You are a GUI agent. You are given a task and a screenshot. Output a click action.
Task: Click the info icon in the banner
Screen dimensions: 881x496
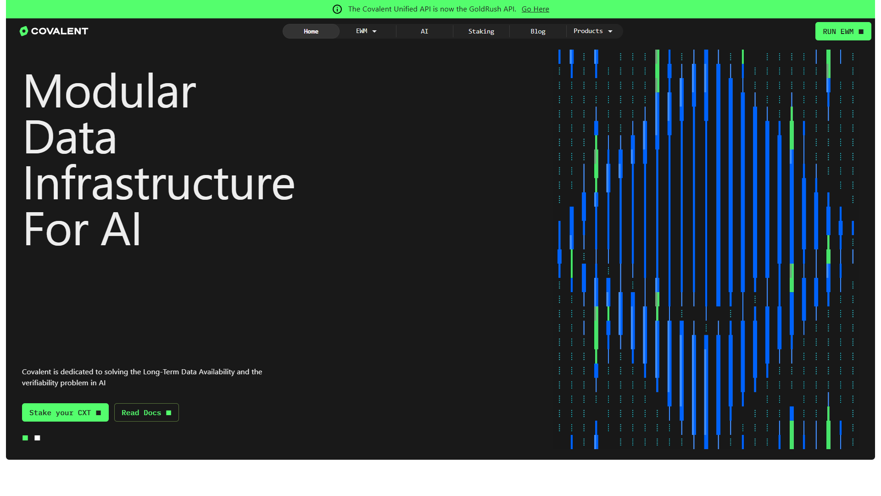pos(337,9)
